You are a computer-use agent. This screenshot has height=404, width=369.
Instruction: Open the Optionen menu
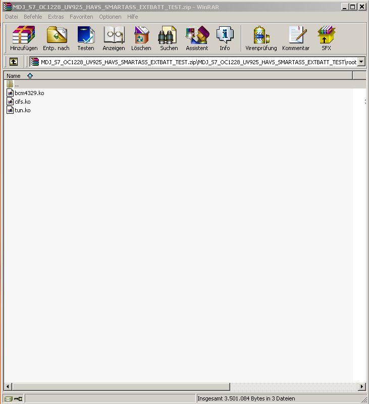110,17
